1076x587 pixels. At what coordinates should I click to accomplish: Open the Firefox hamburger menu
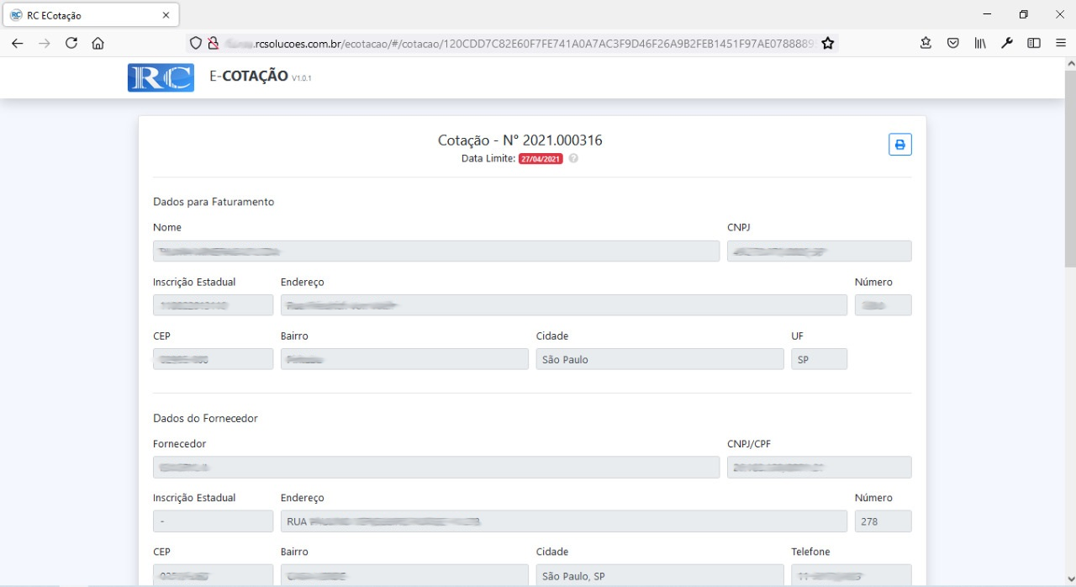click(1061, 43)
